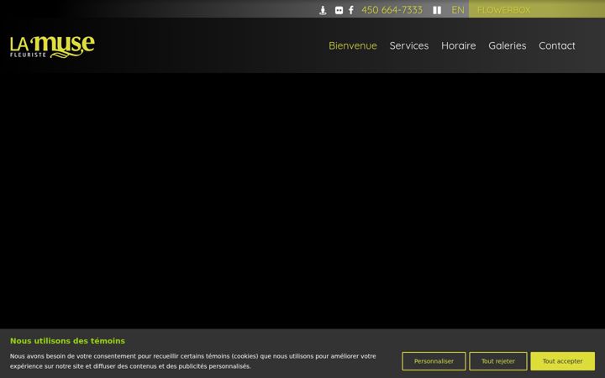
Task: Open the Contact menu item
Action: pos(557,45)
